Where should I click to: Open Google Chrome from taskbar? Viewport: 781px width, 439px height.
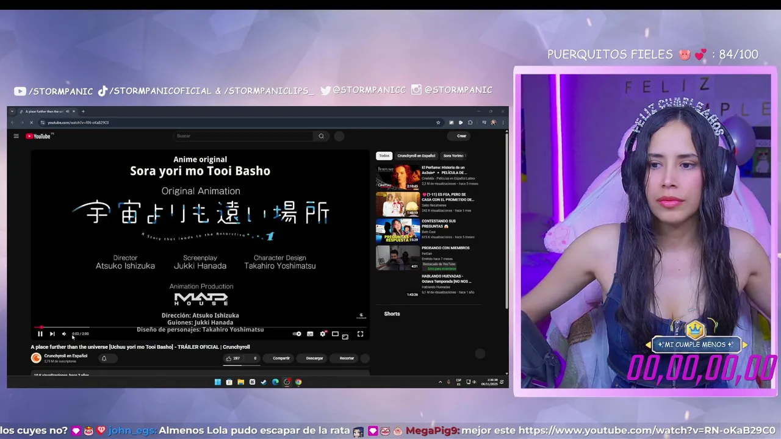pos(298,382)
